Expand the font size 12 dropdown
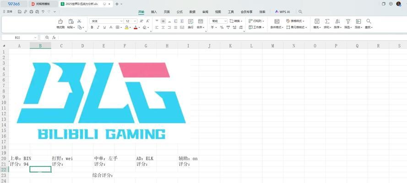The image size is (407, 183). coord(131,21)
